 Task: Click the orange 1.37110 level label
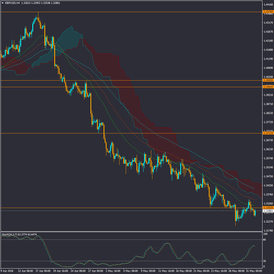268,133
